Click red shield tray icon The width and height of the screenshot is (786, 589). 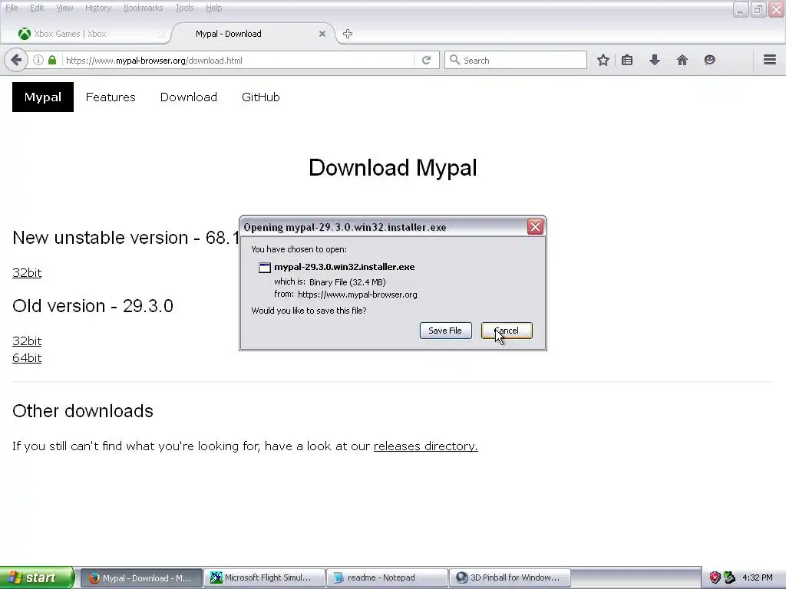point(715,577)
